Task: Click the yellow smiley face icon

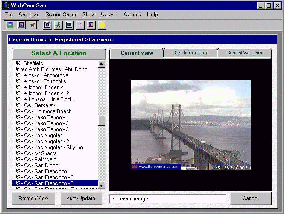Action: 102,25
